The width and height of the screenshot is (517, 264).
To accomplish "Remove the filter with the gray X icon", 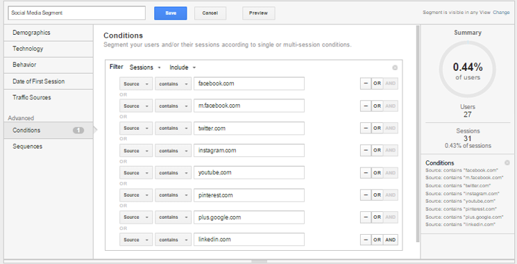I will [x=395, y=67].
